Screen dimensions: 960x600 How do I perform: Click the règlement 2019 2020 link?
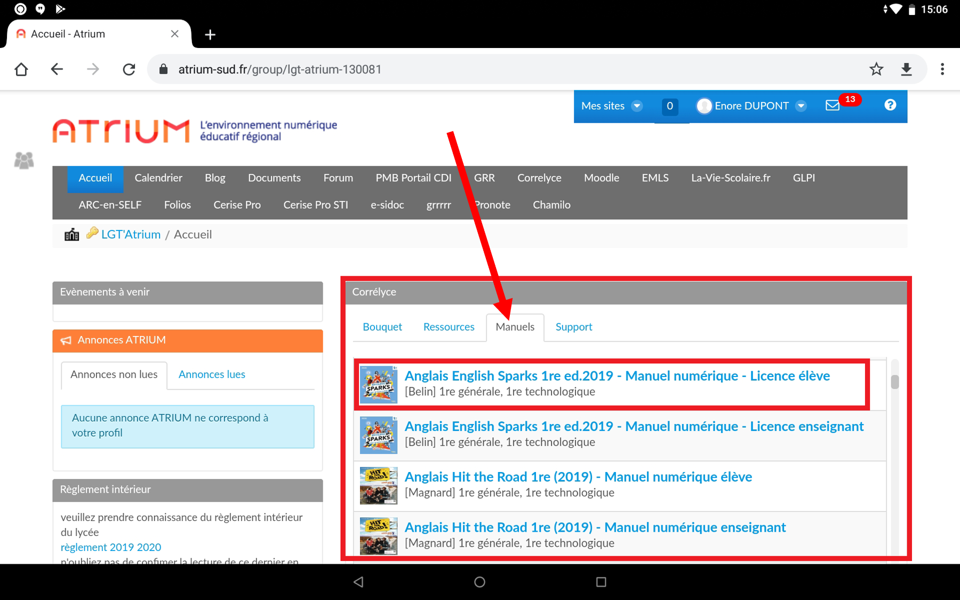coord(111,548)
